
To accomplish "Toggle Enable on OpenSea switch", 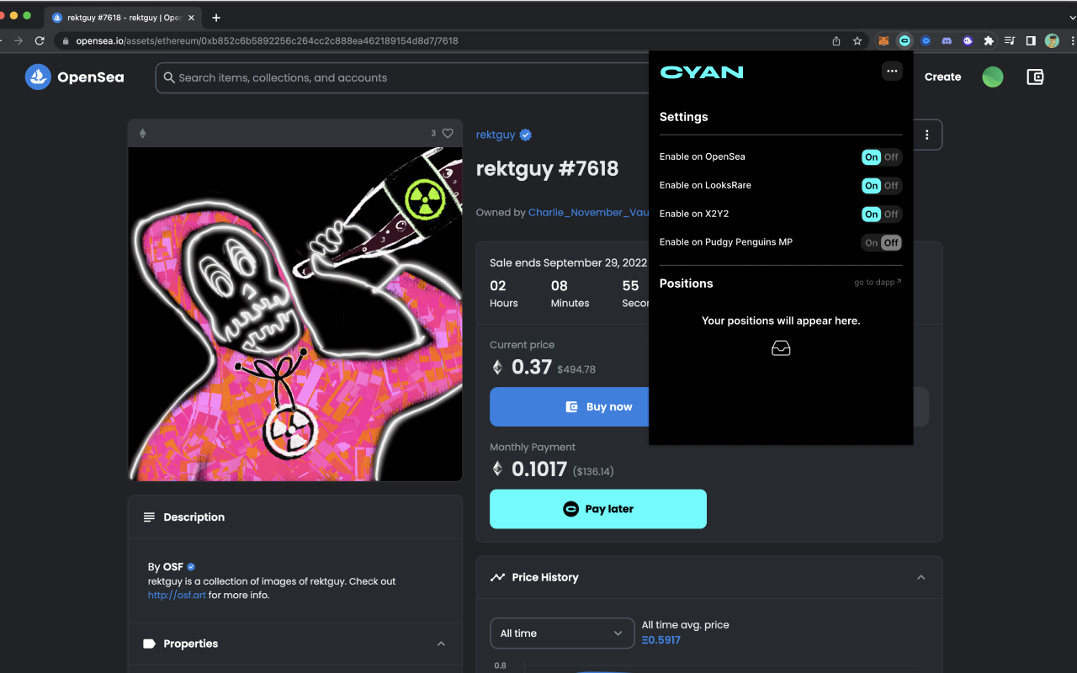I will [881, 156].
